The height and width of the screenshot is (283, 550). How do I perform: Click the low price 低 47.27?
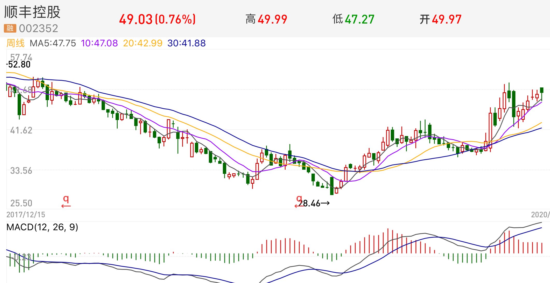pos(354,19)
